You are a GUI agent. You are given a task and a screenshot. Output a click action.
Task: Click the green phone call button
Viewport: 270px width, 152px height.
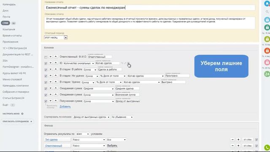(267, 147)
